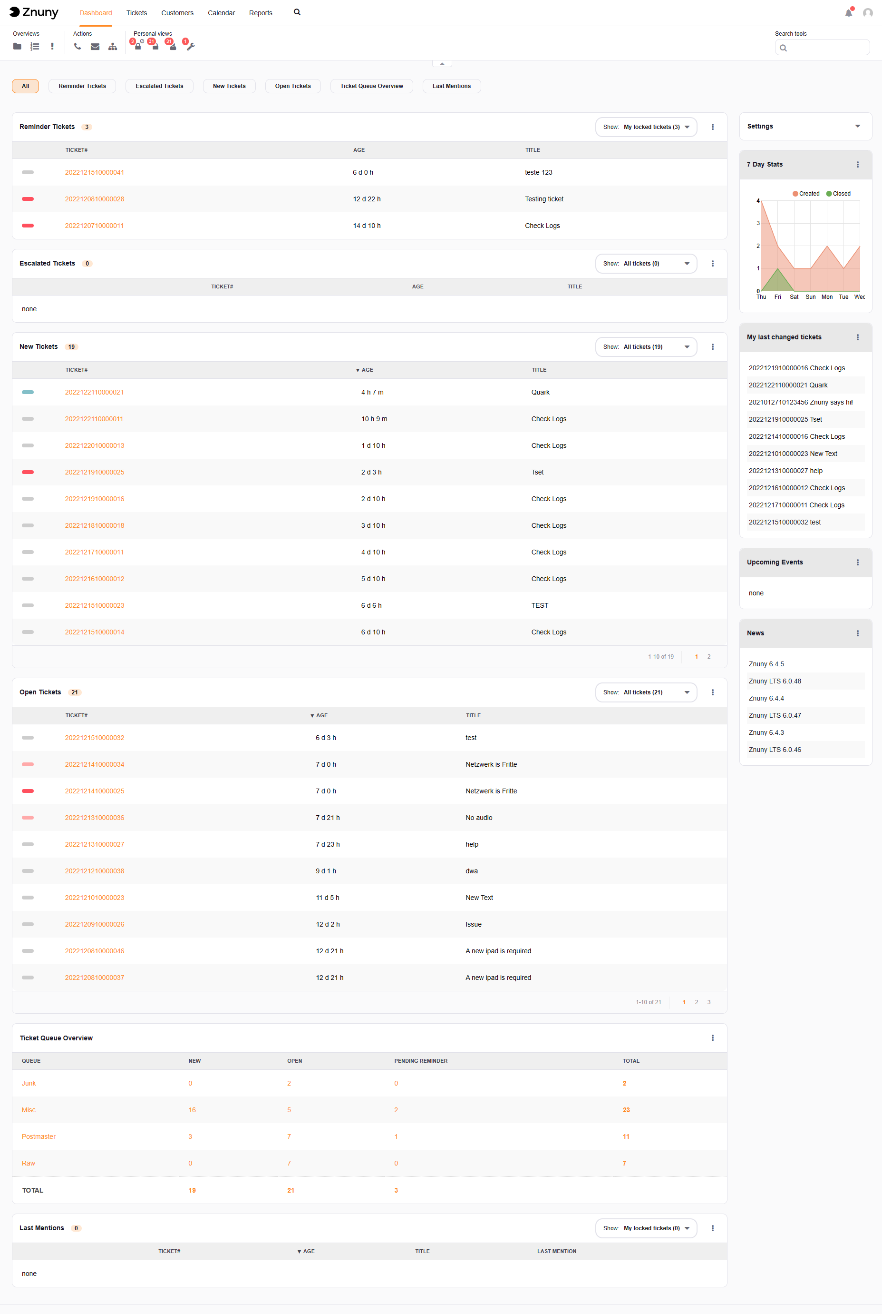The image size is (882, 1314).
Task: Open the Queue view folder icon
Action: point(17,46)
